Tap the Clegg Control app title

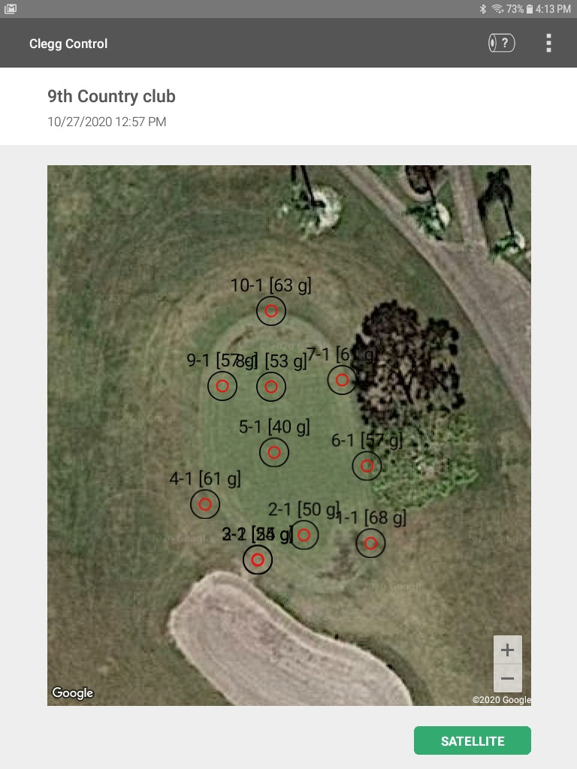click(68, 44)
